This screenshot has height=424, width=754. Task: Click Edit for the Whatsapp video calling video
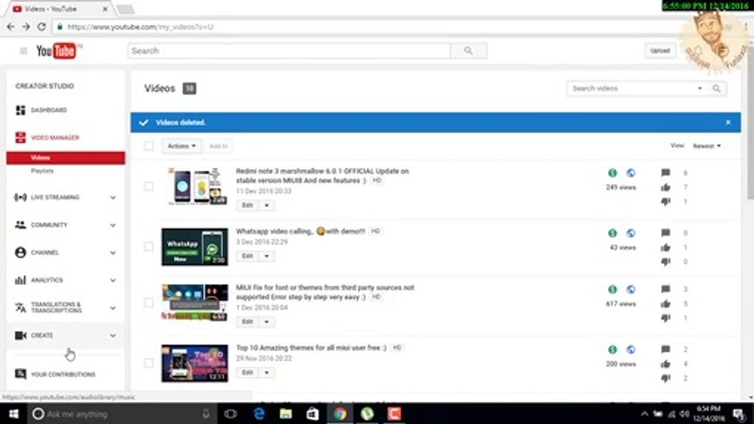point(248,256)
